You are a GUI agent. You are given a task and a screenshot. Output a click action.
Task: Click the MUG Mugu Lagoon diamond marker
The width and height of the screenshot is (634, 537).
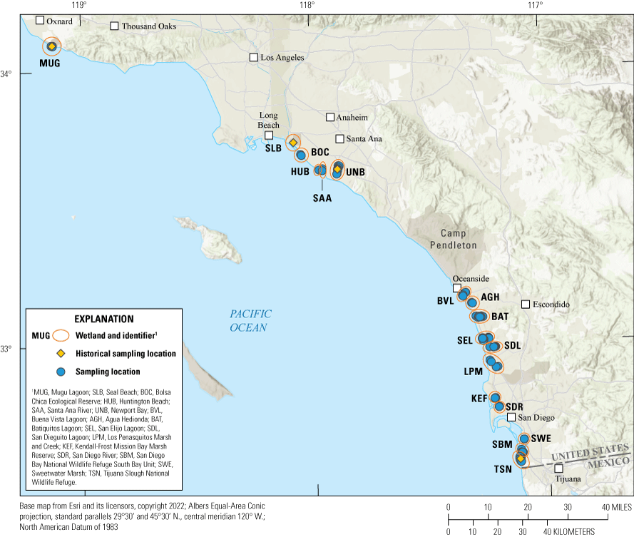(x=51, y=46)
